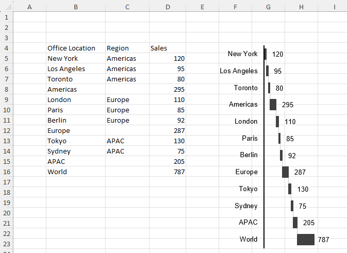Click the Los Angeles chart axis label

click(239, 71)
